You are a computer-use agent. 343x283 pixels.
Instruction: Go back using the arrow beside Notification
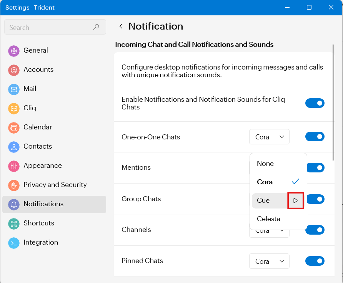pyautogui.click(x=121, y=26)
